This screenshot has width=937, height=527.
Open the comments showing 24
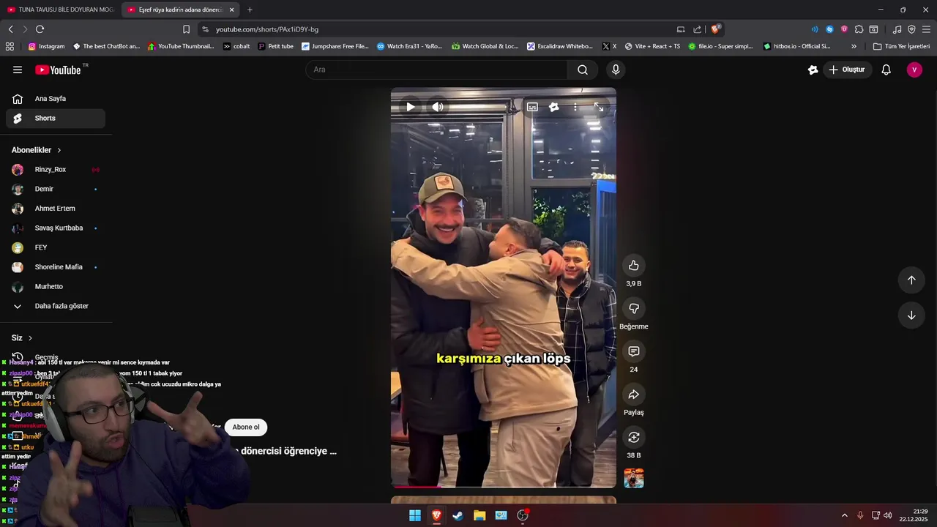tap(634, 351)
